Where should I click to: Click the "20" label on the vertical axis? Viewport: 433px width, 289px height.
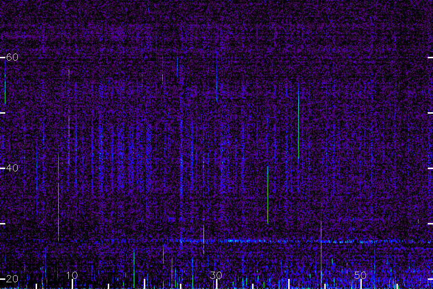point(12,278)
